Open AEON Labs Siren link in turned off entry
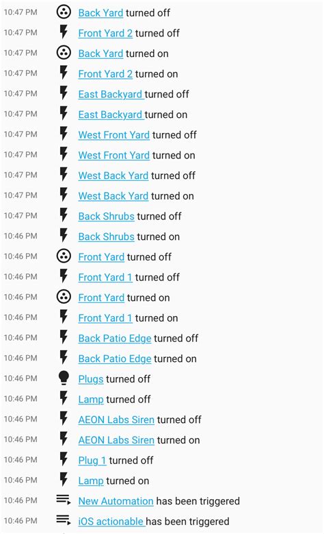The width and height of the screenshot is (324, 534). 116,420
